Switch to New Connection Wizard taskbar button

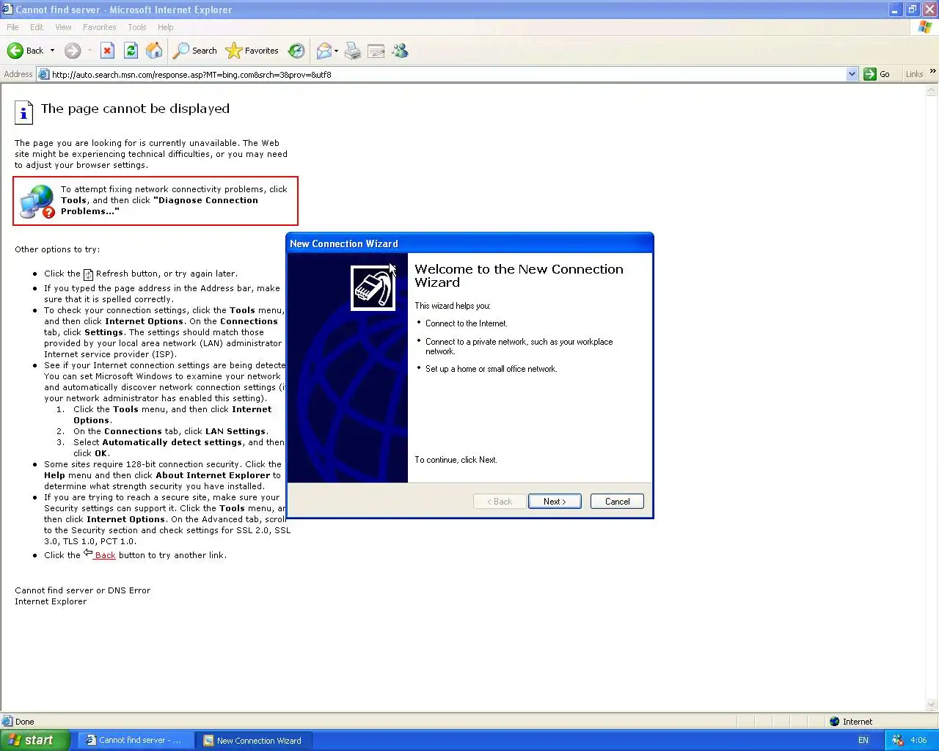253,740
